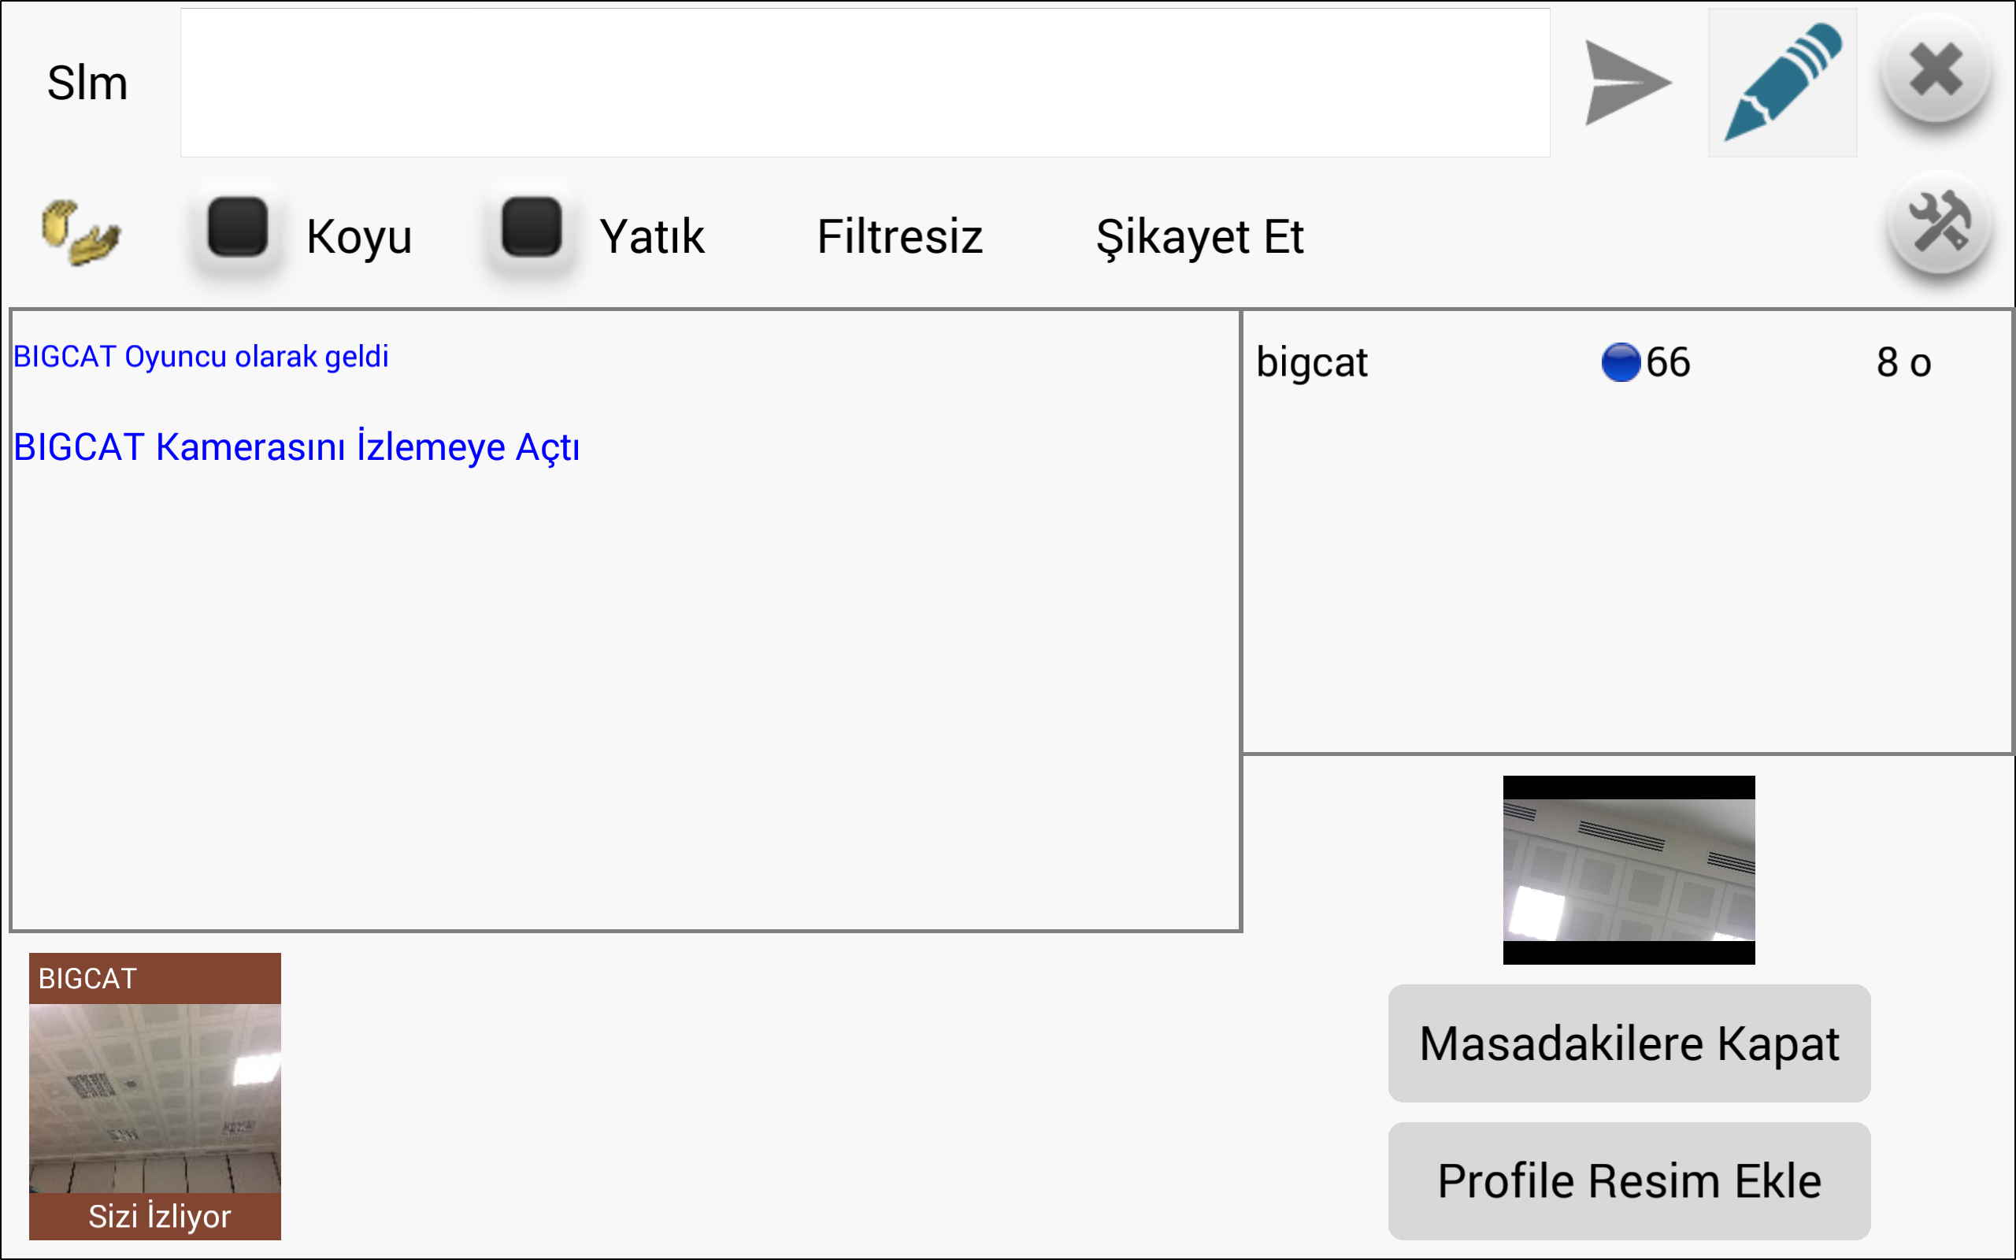The height and width of the screenshot is (1260, 2016).
Task: Click the Sizi İzliyor label
Action: coord(159,1216)
